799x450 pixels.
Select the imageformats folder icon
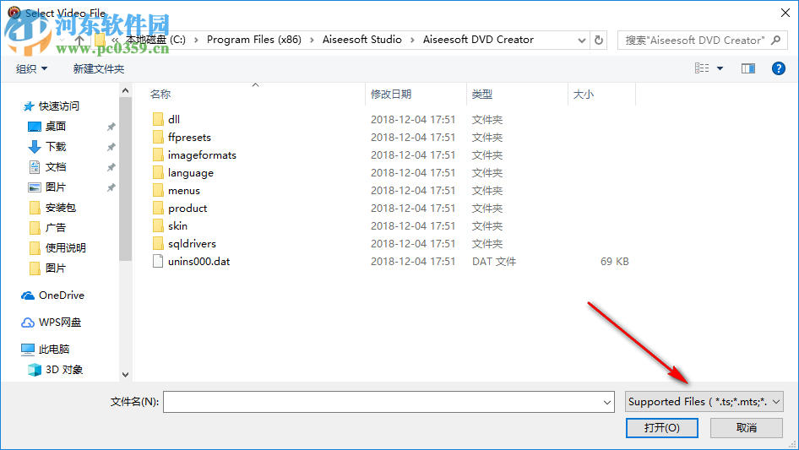tap(158, 155)
